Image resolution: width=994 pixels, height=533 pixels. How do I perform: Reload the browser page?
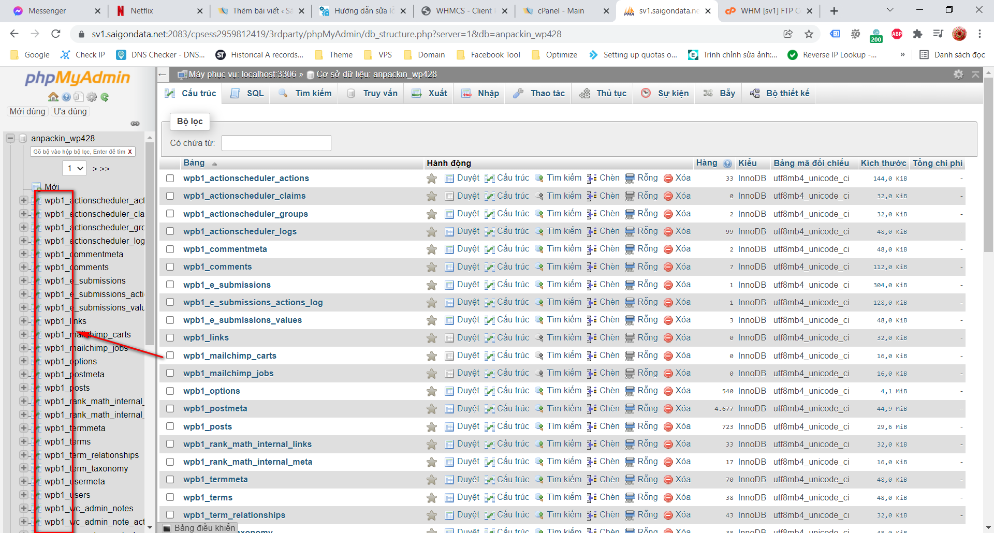click(56, 34)
